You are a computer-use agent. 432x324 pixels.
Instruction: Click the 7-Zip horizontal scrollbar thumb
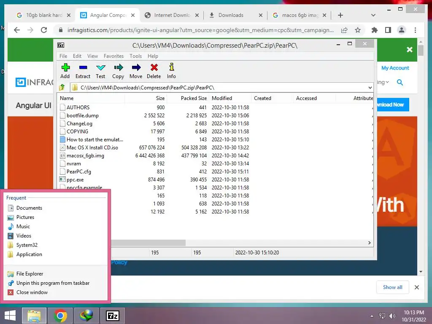pos(148,243)
